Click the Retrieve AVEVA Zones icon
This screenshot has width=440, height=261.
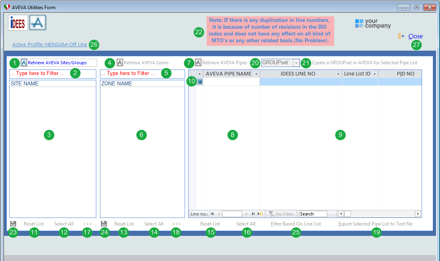tap(120, 63)
